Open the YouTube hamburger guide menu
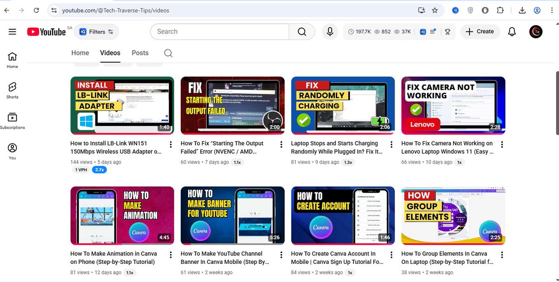Screen dimensions: 559x282 pos(13,32)
